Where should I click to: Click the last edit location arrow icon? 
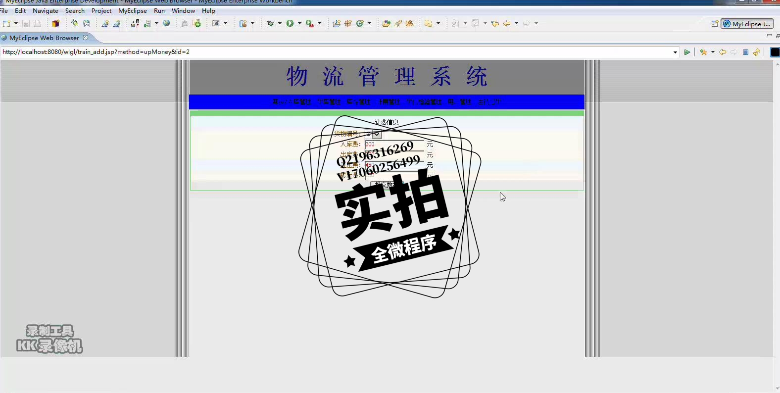pos(495,23)
